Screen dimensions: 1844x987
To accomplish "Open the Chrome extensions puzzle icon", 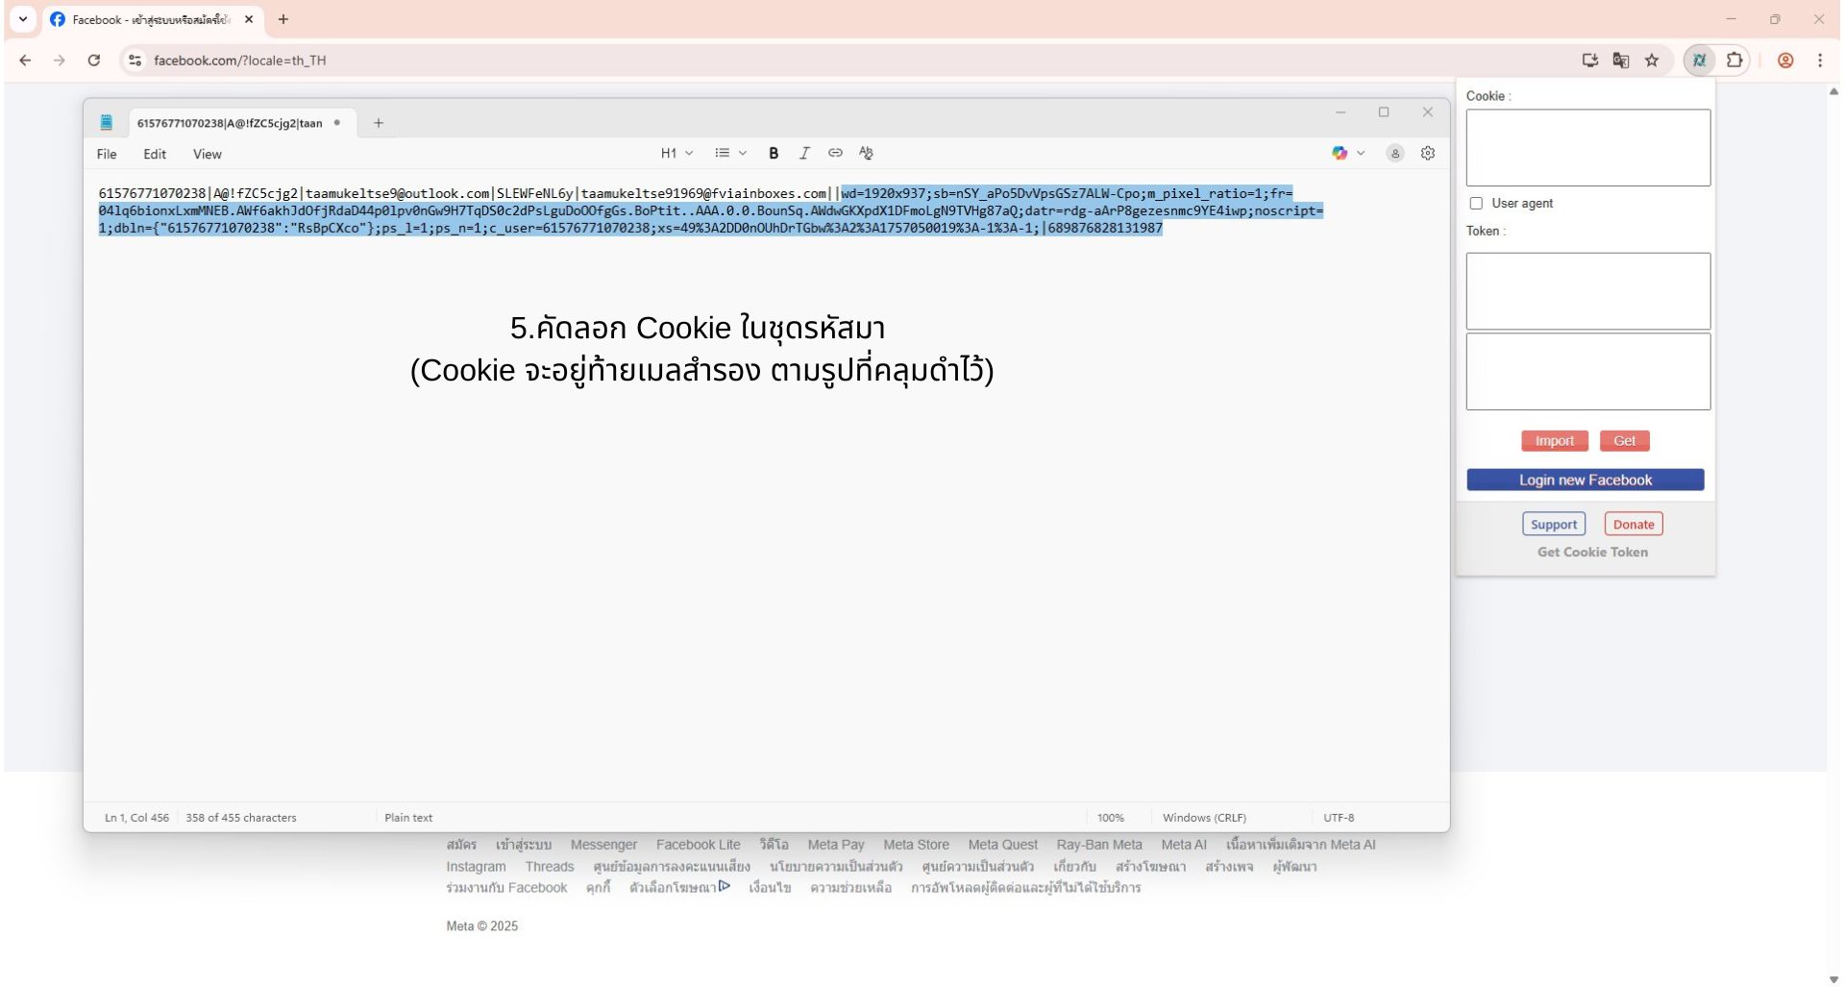I will (1733, 61).
